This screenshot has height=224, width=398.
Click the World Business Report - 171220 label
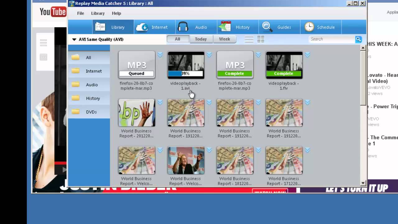[x=284, y=181]
